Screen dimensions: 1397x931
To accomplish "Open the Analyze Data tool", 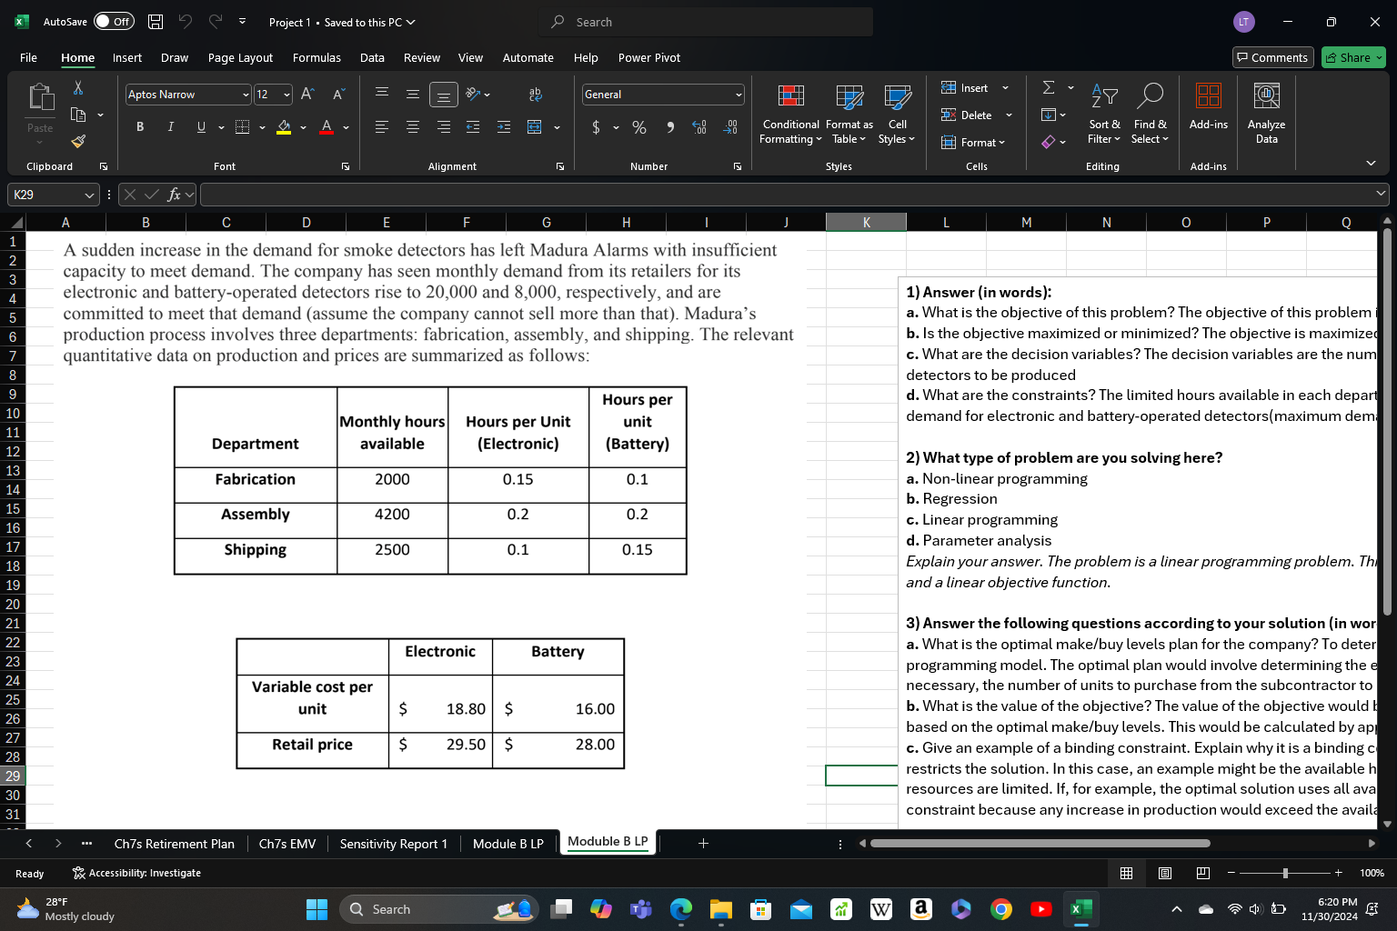I will coord(1266,115).
